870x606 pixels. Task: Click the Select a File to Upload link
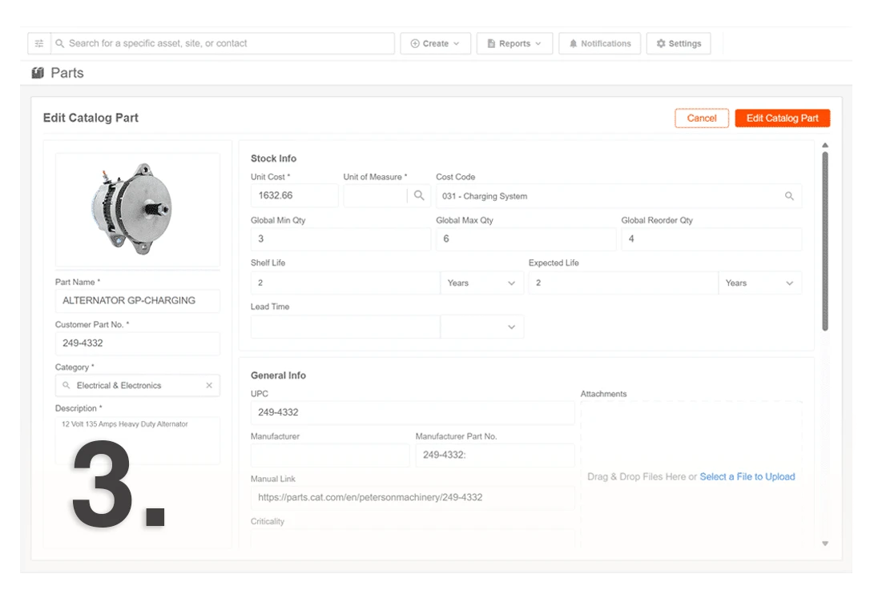(x=747, y=476)
